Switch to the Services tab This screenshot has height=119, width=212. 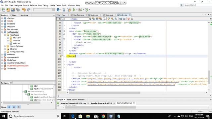point(24,15)
